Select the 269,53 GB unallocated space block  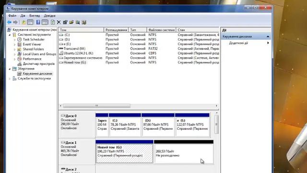point(184,151)
